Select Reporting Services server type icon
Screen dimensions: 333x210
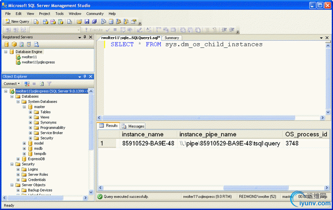pos(22,44)
